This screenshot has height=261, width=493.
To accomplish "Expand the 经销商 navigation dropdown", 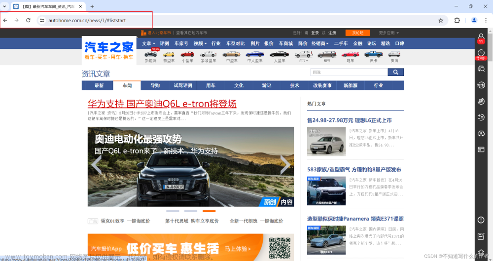I will (x=320, y=43).
